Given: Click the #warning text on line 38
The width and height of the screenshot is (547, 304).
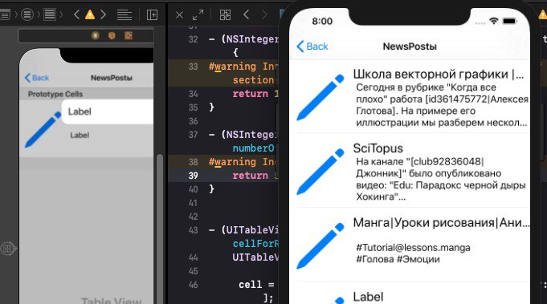Looking at the screenshot, I should (232, 162).
